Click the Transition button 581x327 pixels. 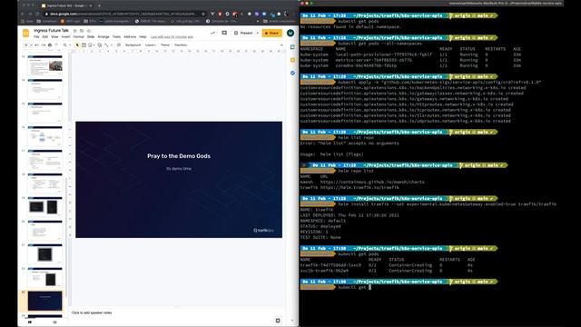[x=181, y=45]
